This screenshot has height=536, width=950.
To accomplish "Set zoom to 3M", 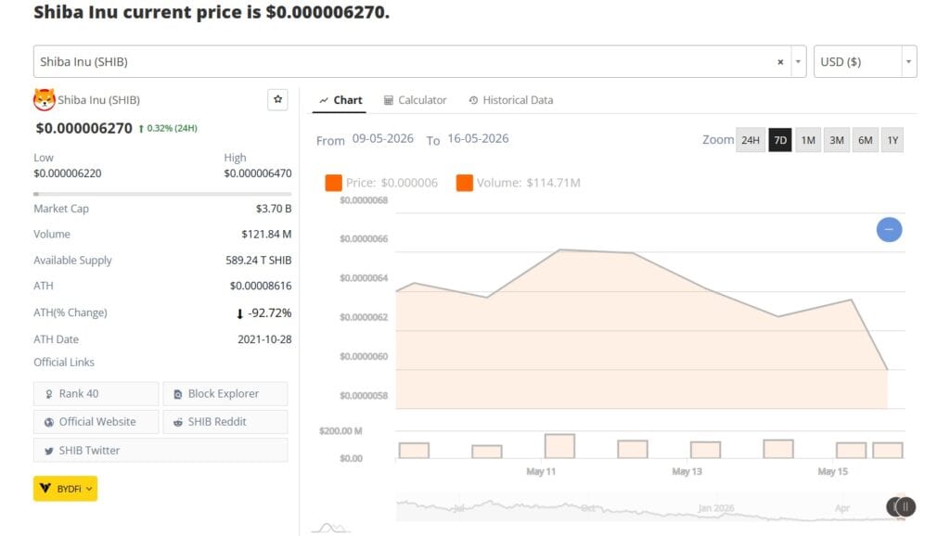I will click(836, 140).
